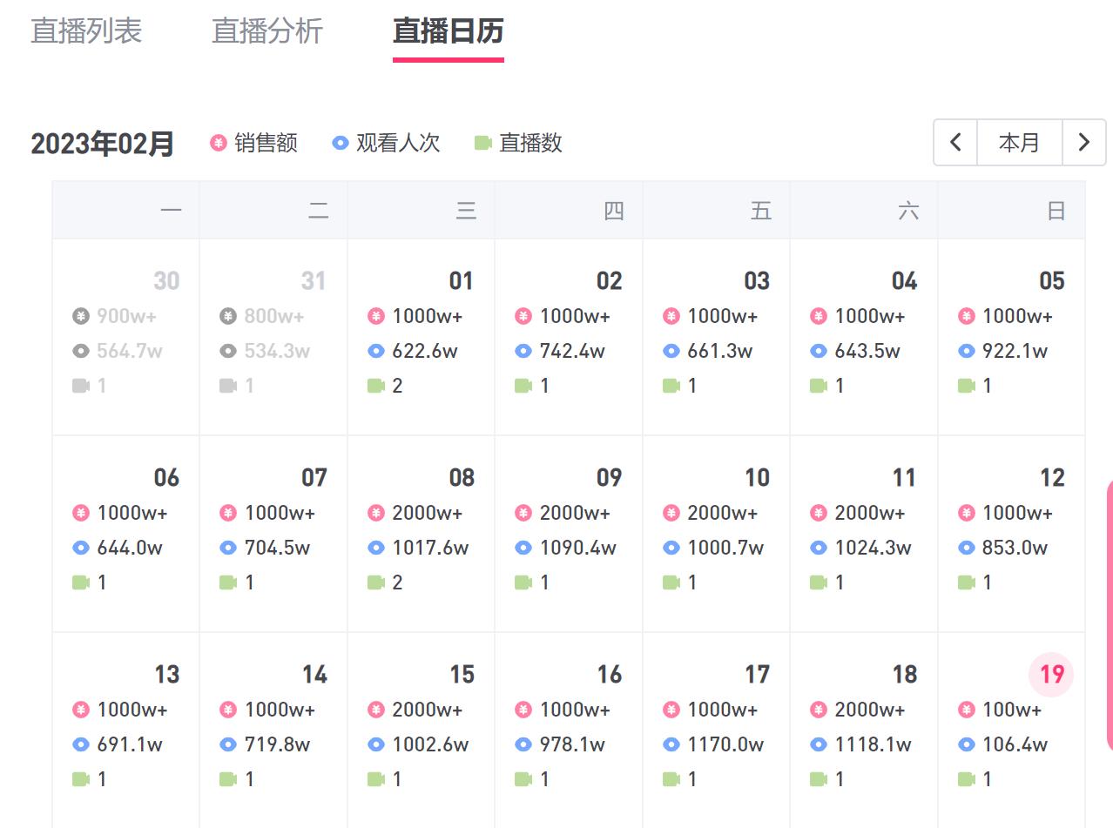The width and height of the screenshot is (1113, 828).
Task: Switch to the 直播列表 tab
Action: [x=87, y=31]
